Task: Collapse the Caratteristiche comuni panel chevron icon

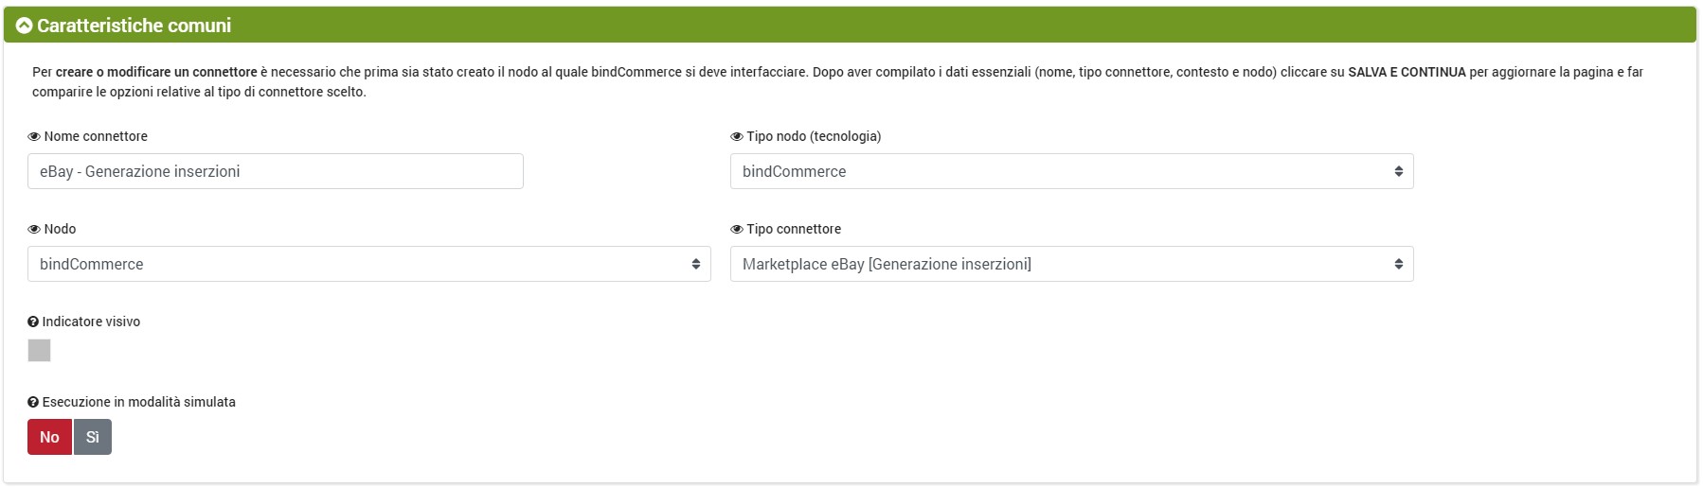Action: [x=25, y=26]
